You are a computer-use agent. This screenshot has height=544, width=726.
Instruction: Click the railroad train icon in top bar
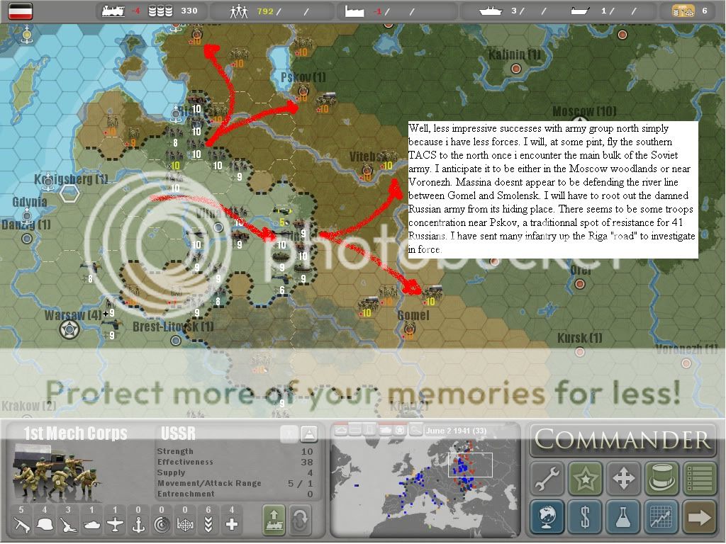point(113,11)
